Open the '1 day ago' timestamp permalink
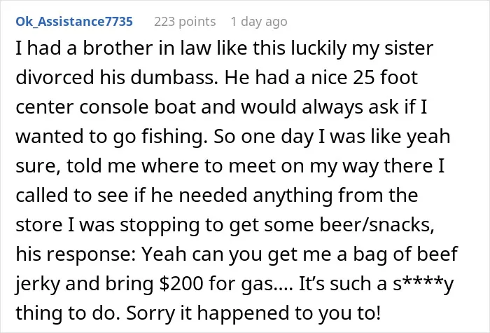This screenshot has width=490, height=333. (x=259, y=22)
